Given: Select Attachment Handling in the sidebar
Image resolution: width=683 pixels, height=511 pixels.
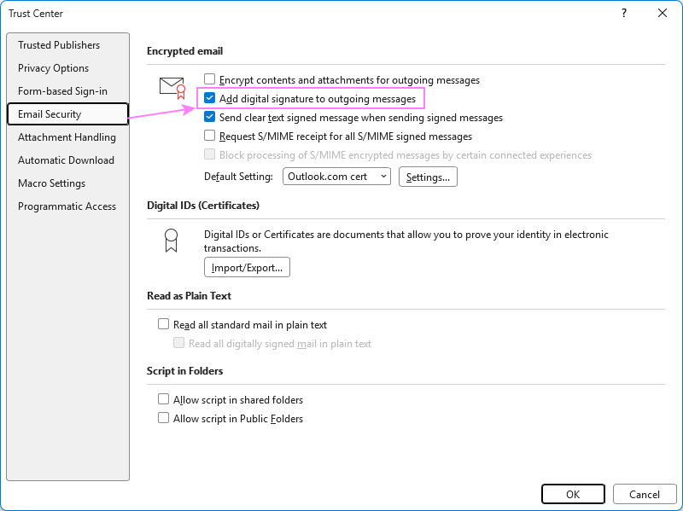Looking at the screenshot, I should coord(67,136).
